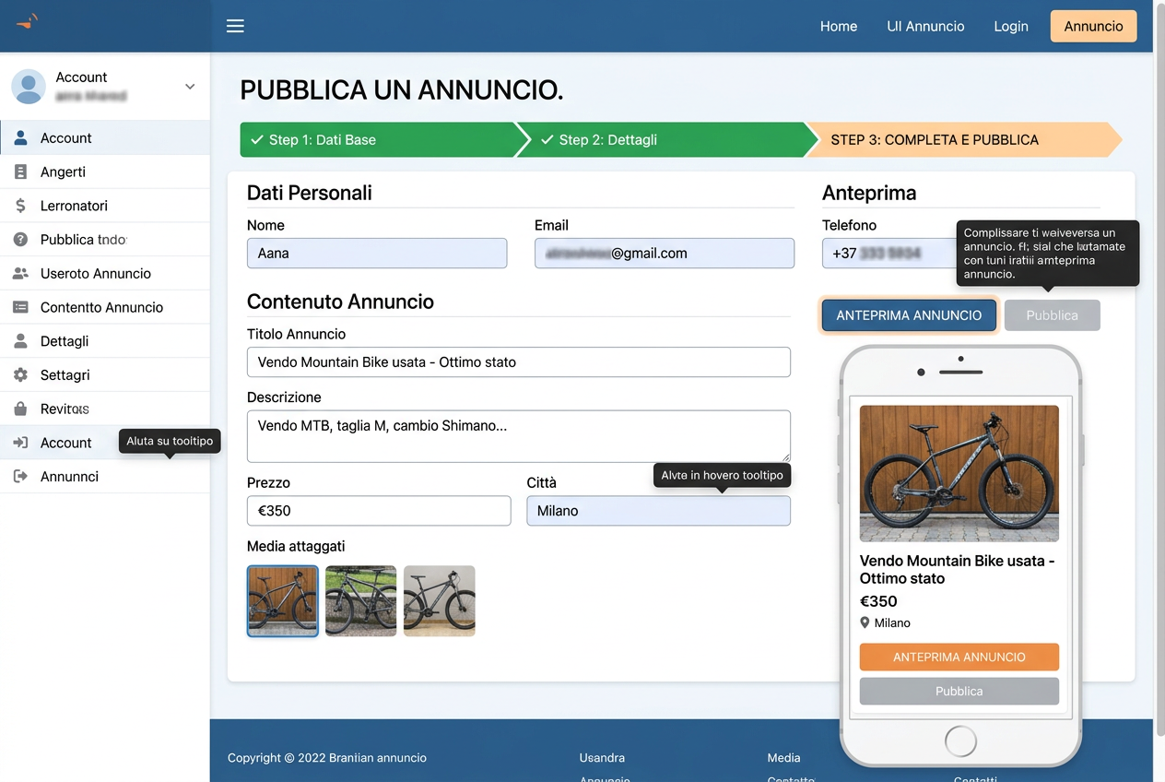Click the location pin icon beside Milano
The image size is (1165, 782).
(x=865, y=623)
